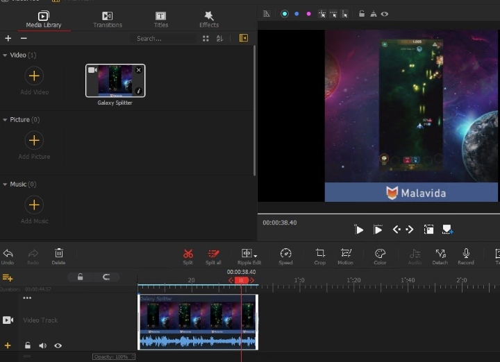Toggle the lock icon above preview
Viewport: 500px width, 362px height.
point(362,14)
